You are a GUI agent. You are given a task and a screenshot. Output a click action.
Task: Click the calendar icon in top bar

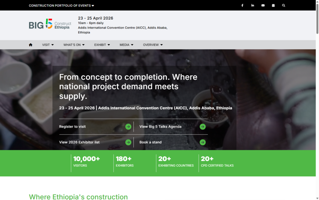coord(273,5)
